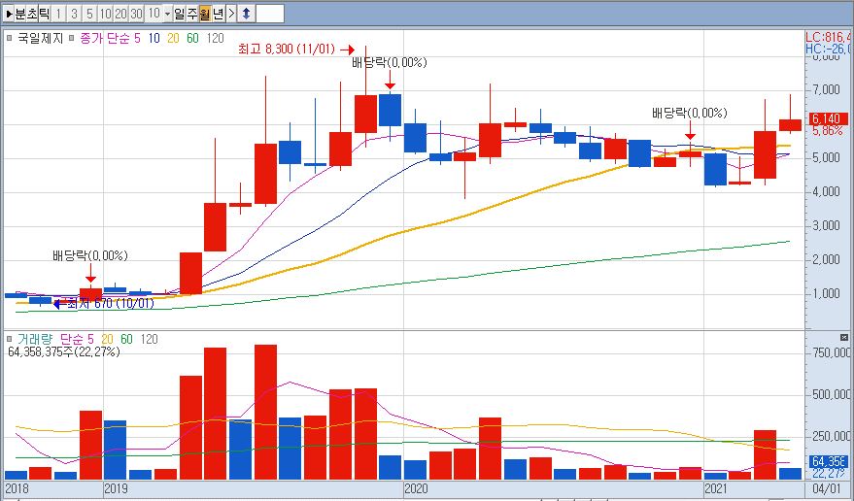Switch chart to tick (틱) period

coord(45,14)
